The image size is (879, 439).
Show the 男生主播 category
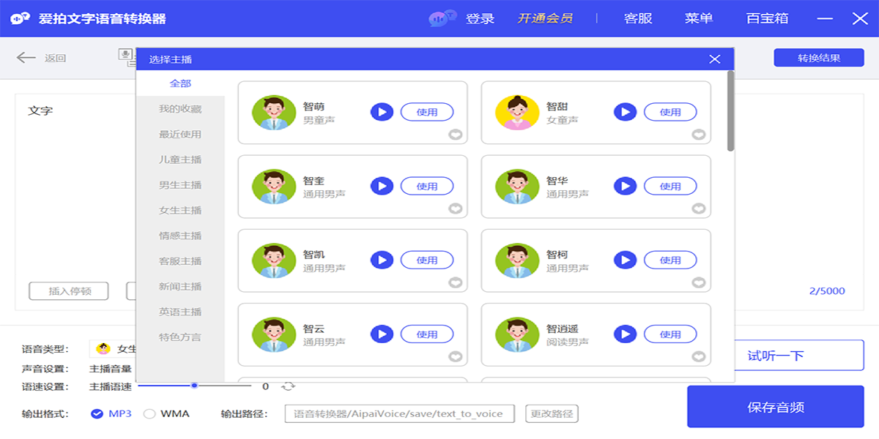pos(180,185)
